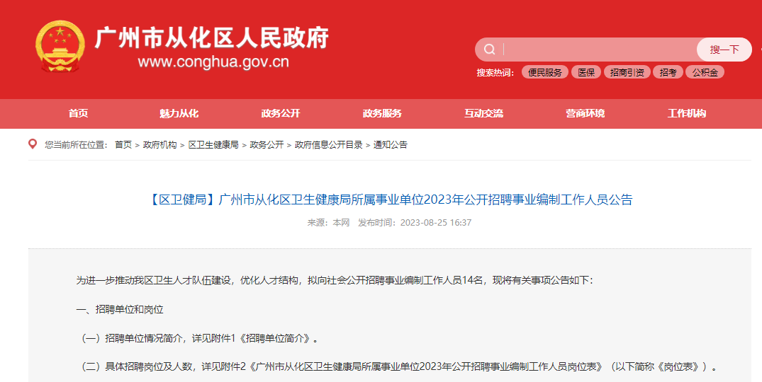The image size is (762, 382).
Task: Go to breadcrumb 政务公开 link
Action: (x=267, y=144)
